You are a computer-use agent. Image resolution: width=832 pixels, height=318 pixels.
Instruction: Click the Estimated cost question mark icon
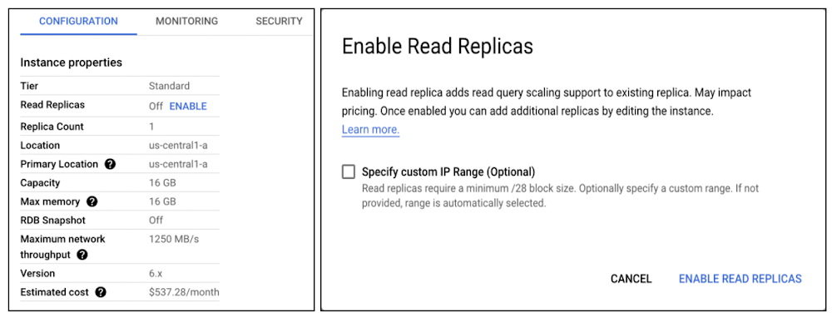pos(101,292)
